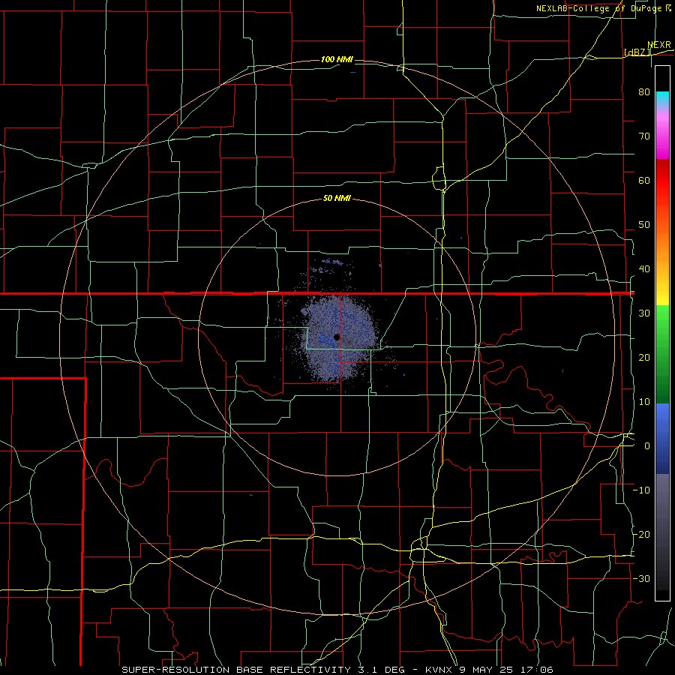Click the 80 value on the dBZ scale
The width and height of the screenshot is (675, 675).
click(x=644, y=91)
